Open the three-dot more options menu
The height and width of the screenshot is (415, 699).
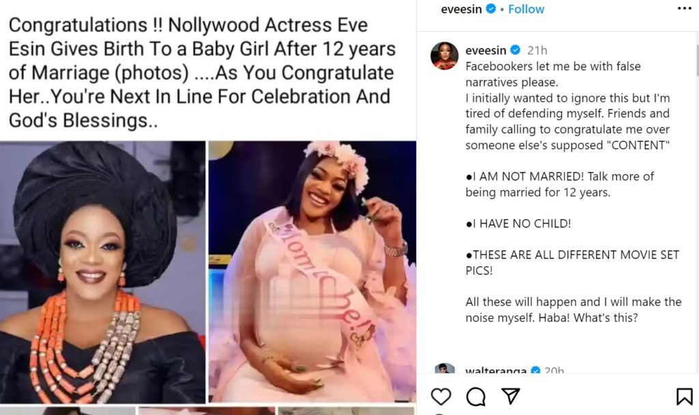(x=684, y=9)
